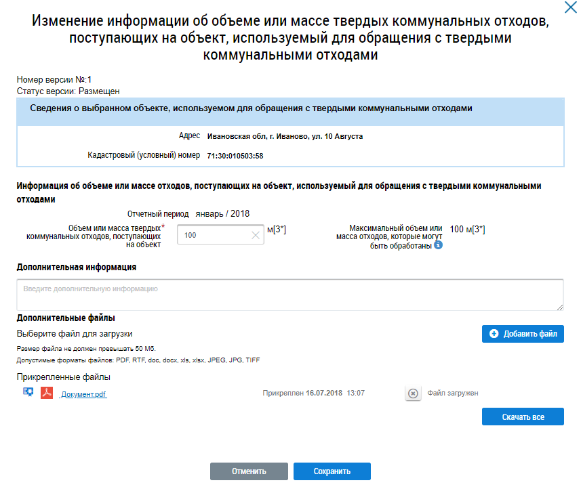Save the form with Сохранить
581x489 pixels.
(x=332, y=471)
